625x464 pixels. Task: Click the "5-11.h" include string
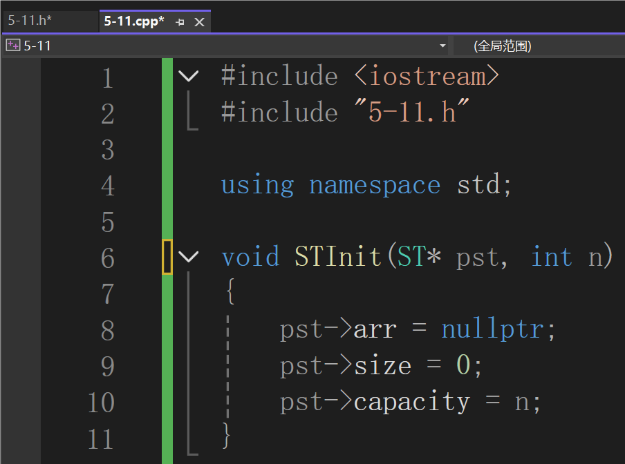pos(411,111)
